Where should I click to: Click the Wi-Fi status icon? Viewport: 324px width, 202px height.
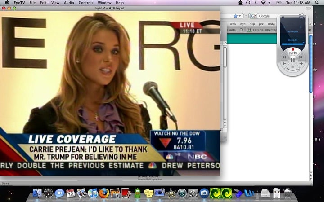pyautogui.click(x=263, y=3)
